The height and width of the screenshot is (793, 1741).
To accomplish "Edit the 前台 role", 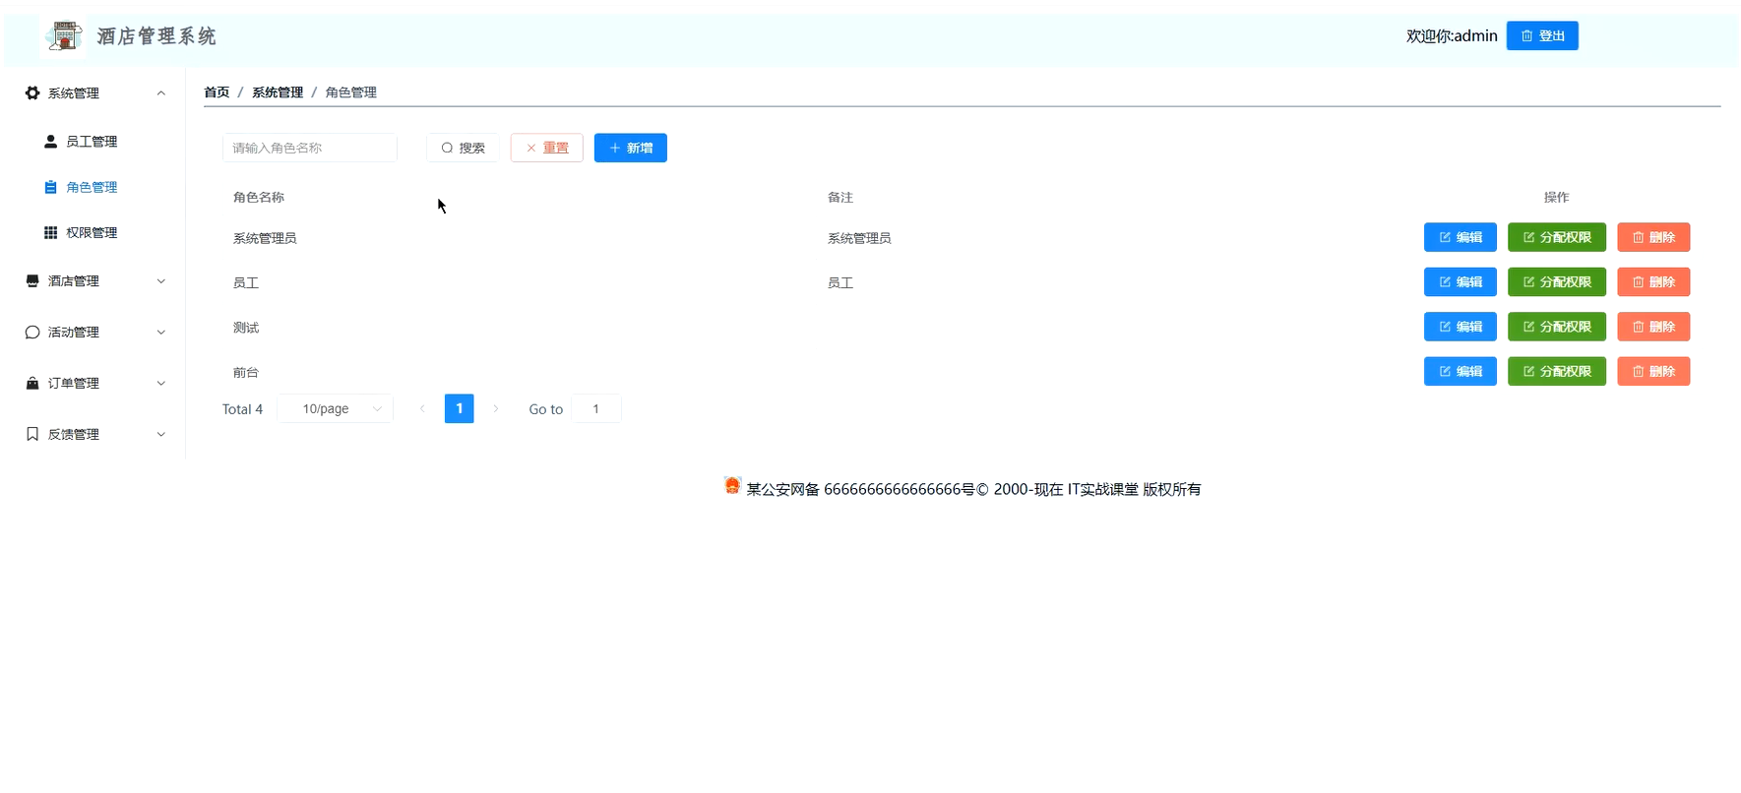I will point(1461,371).
